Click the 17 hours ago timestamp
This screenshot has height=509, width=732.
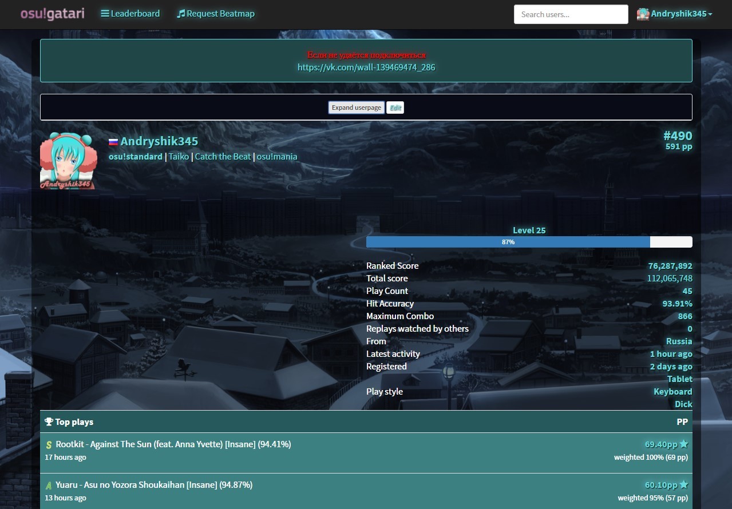tap(66, 458)
